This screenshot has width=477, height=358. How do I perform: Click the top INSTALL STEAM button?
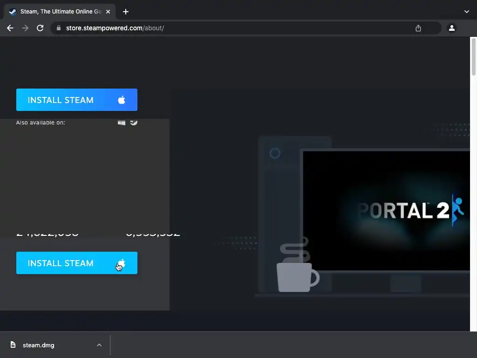click(x=77, y=100)
